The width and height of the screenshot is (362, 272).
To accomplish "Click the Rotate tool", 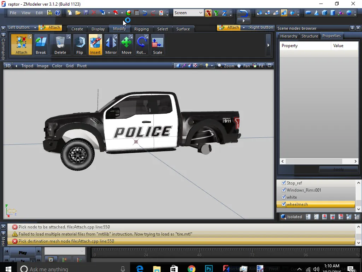I will point(141,45).
